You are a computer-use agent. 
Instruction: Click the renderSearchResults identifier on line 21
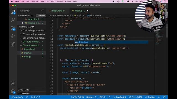76,45
